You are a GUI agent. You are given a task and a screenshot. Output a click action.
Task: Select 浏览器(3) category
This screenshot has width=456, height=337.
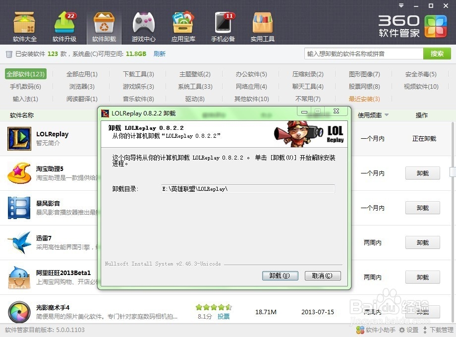(x=82, y=87)
